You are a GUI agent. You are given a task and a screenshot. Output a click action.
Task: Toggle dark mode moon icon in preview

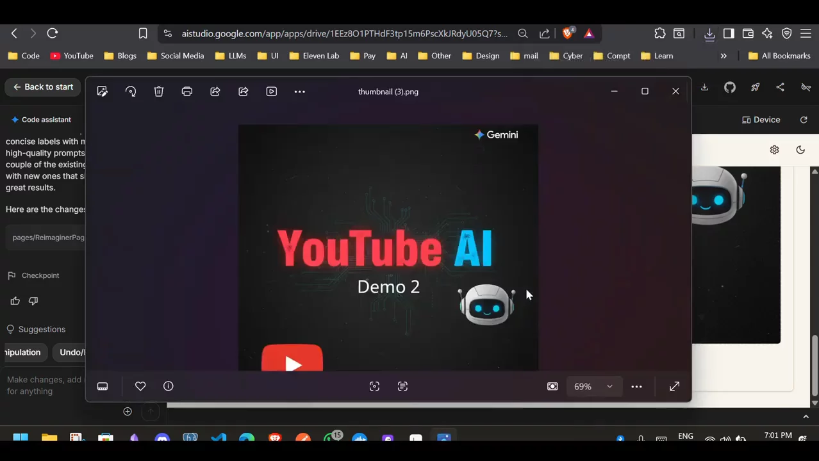[x=800, y=150]
